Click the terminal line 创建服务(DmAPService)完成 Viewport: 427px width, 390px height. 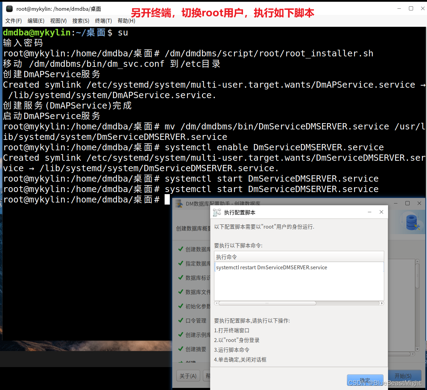(x=67, y=105)
